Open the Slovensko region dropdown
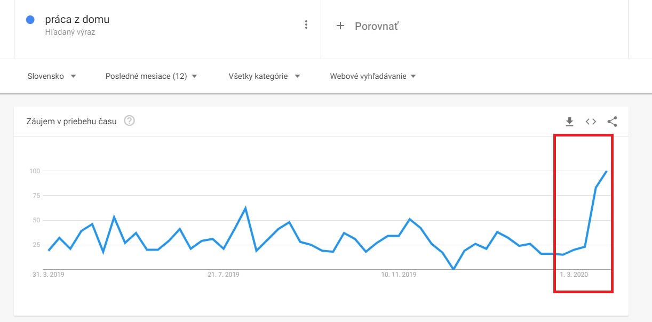 (x=52, y=76)
